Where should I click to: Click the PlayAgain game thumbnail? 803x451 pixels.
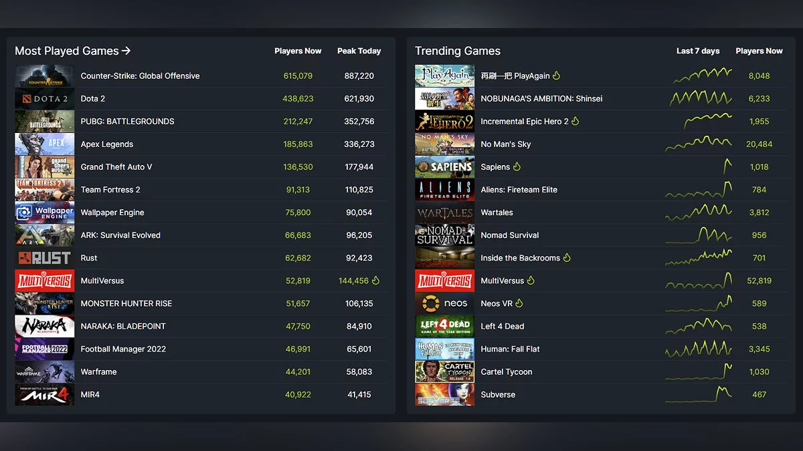[444, 76]
